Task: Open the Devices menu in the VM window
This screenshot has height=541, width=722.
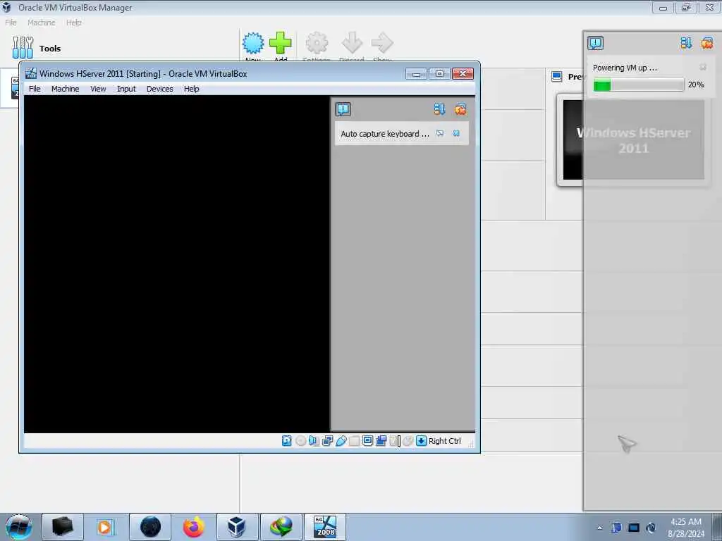Action: click(x=160, y=89)
